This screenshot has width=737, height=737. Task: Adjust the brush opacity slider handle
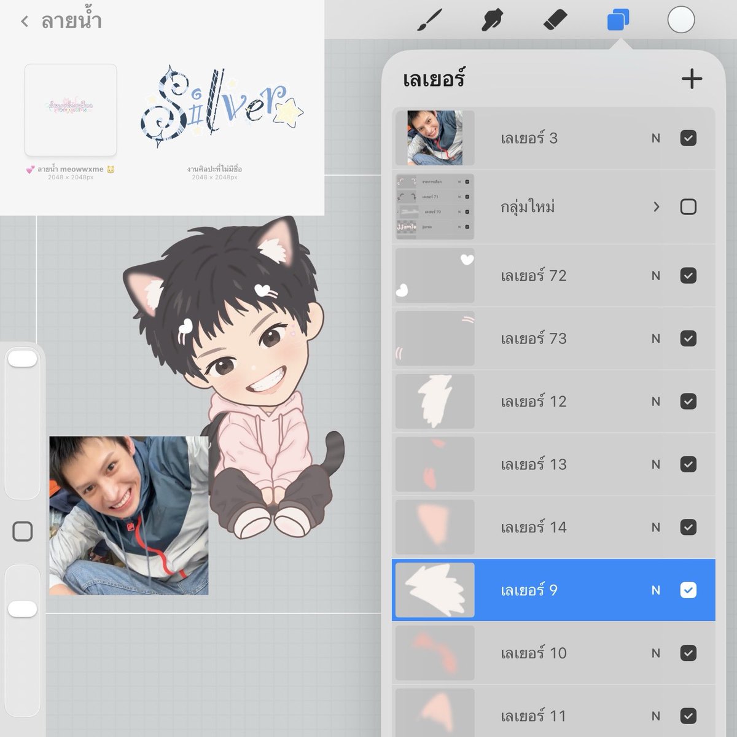(23, 609)
